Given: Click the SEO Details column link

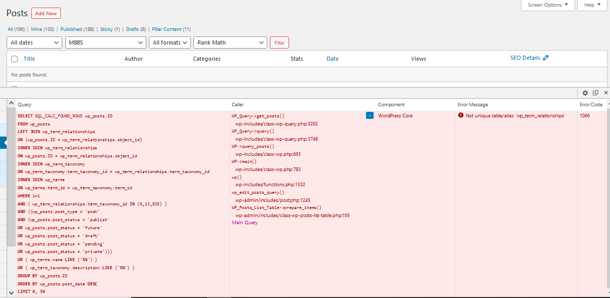Looking at the screenshot, I should point(525,58).
